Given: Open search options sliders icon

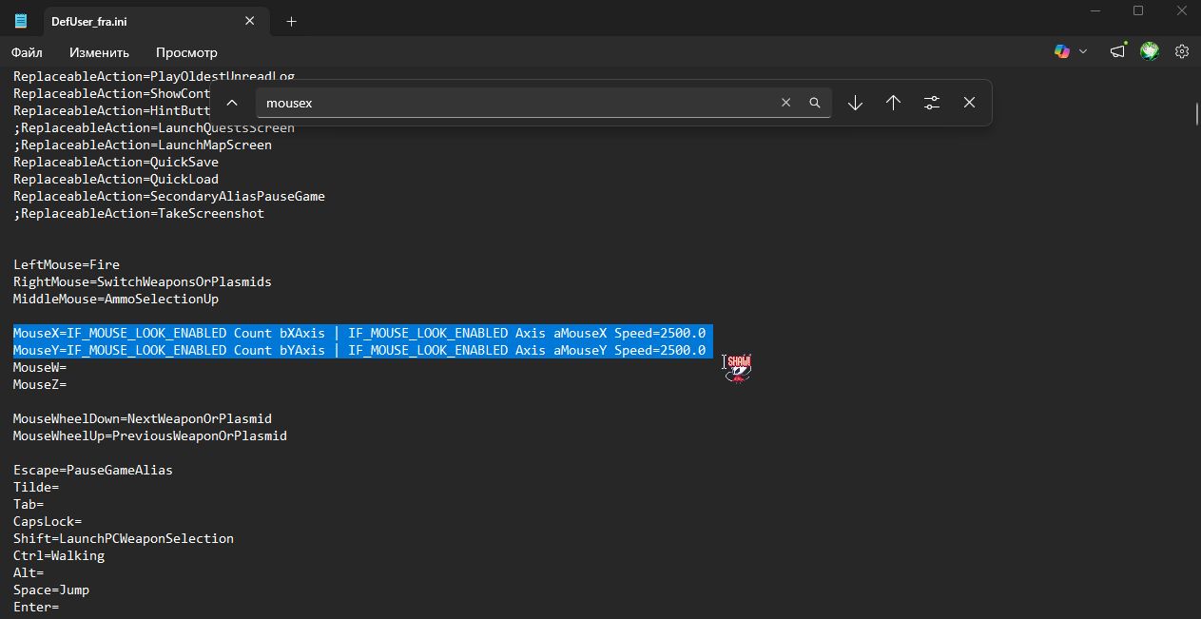Looking at the screenshot, I should tap(932, 103).
